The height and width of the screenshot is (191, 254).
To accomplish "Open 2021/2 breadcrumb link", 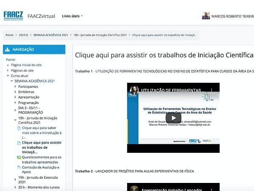I will coord(23,35).
